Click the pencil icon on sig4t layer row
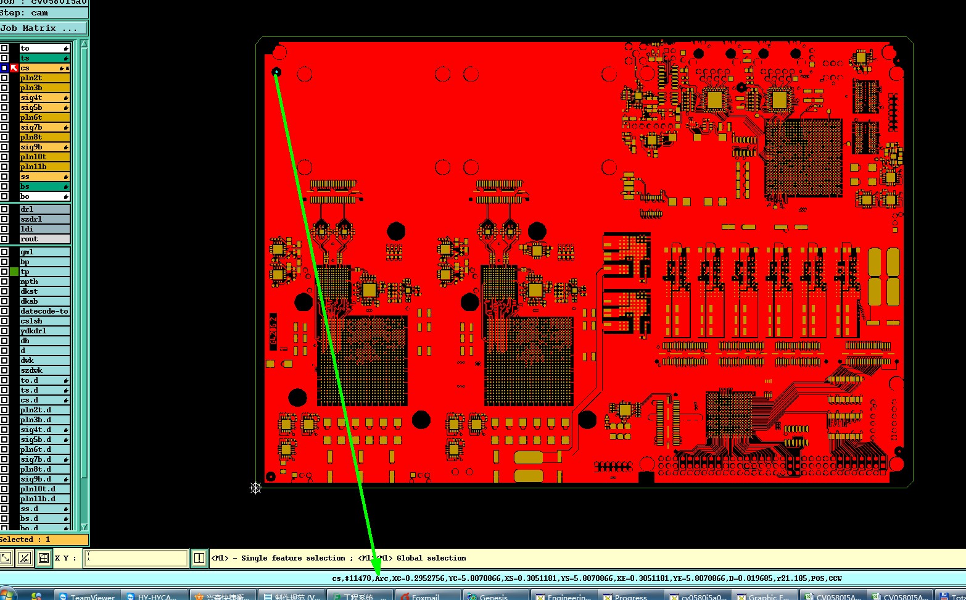966x600 pixels. tap(66, 98)
